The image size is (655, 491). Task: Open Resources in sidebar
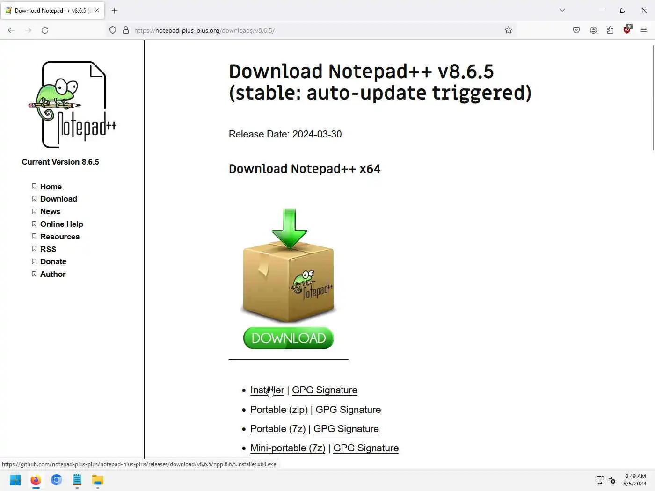pyautogui.click(x=60, y=237)
